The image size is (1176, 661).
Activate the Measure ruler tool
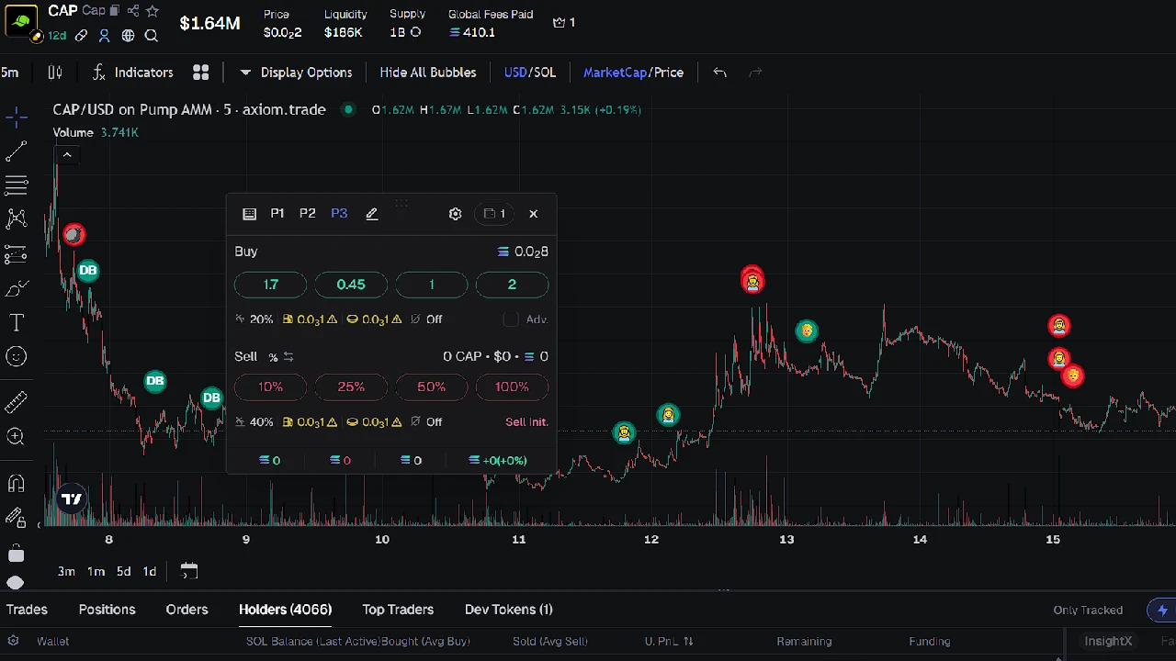coord(16,401)
